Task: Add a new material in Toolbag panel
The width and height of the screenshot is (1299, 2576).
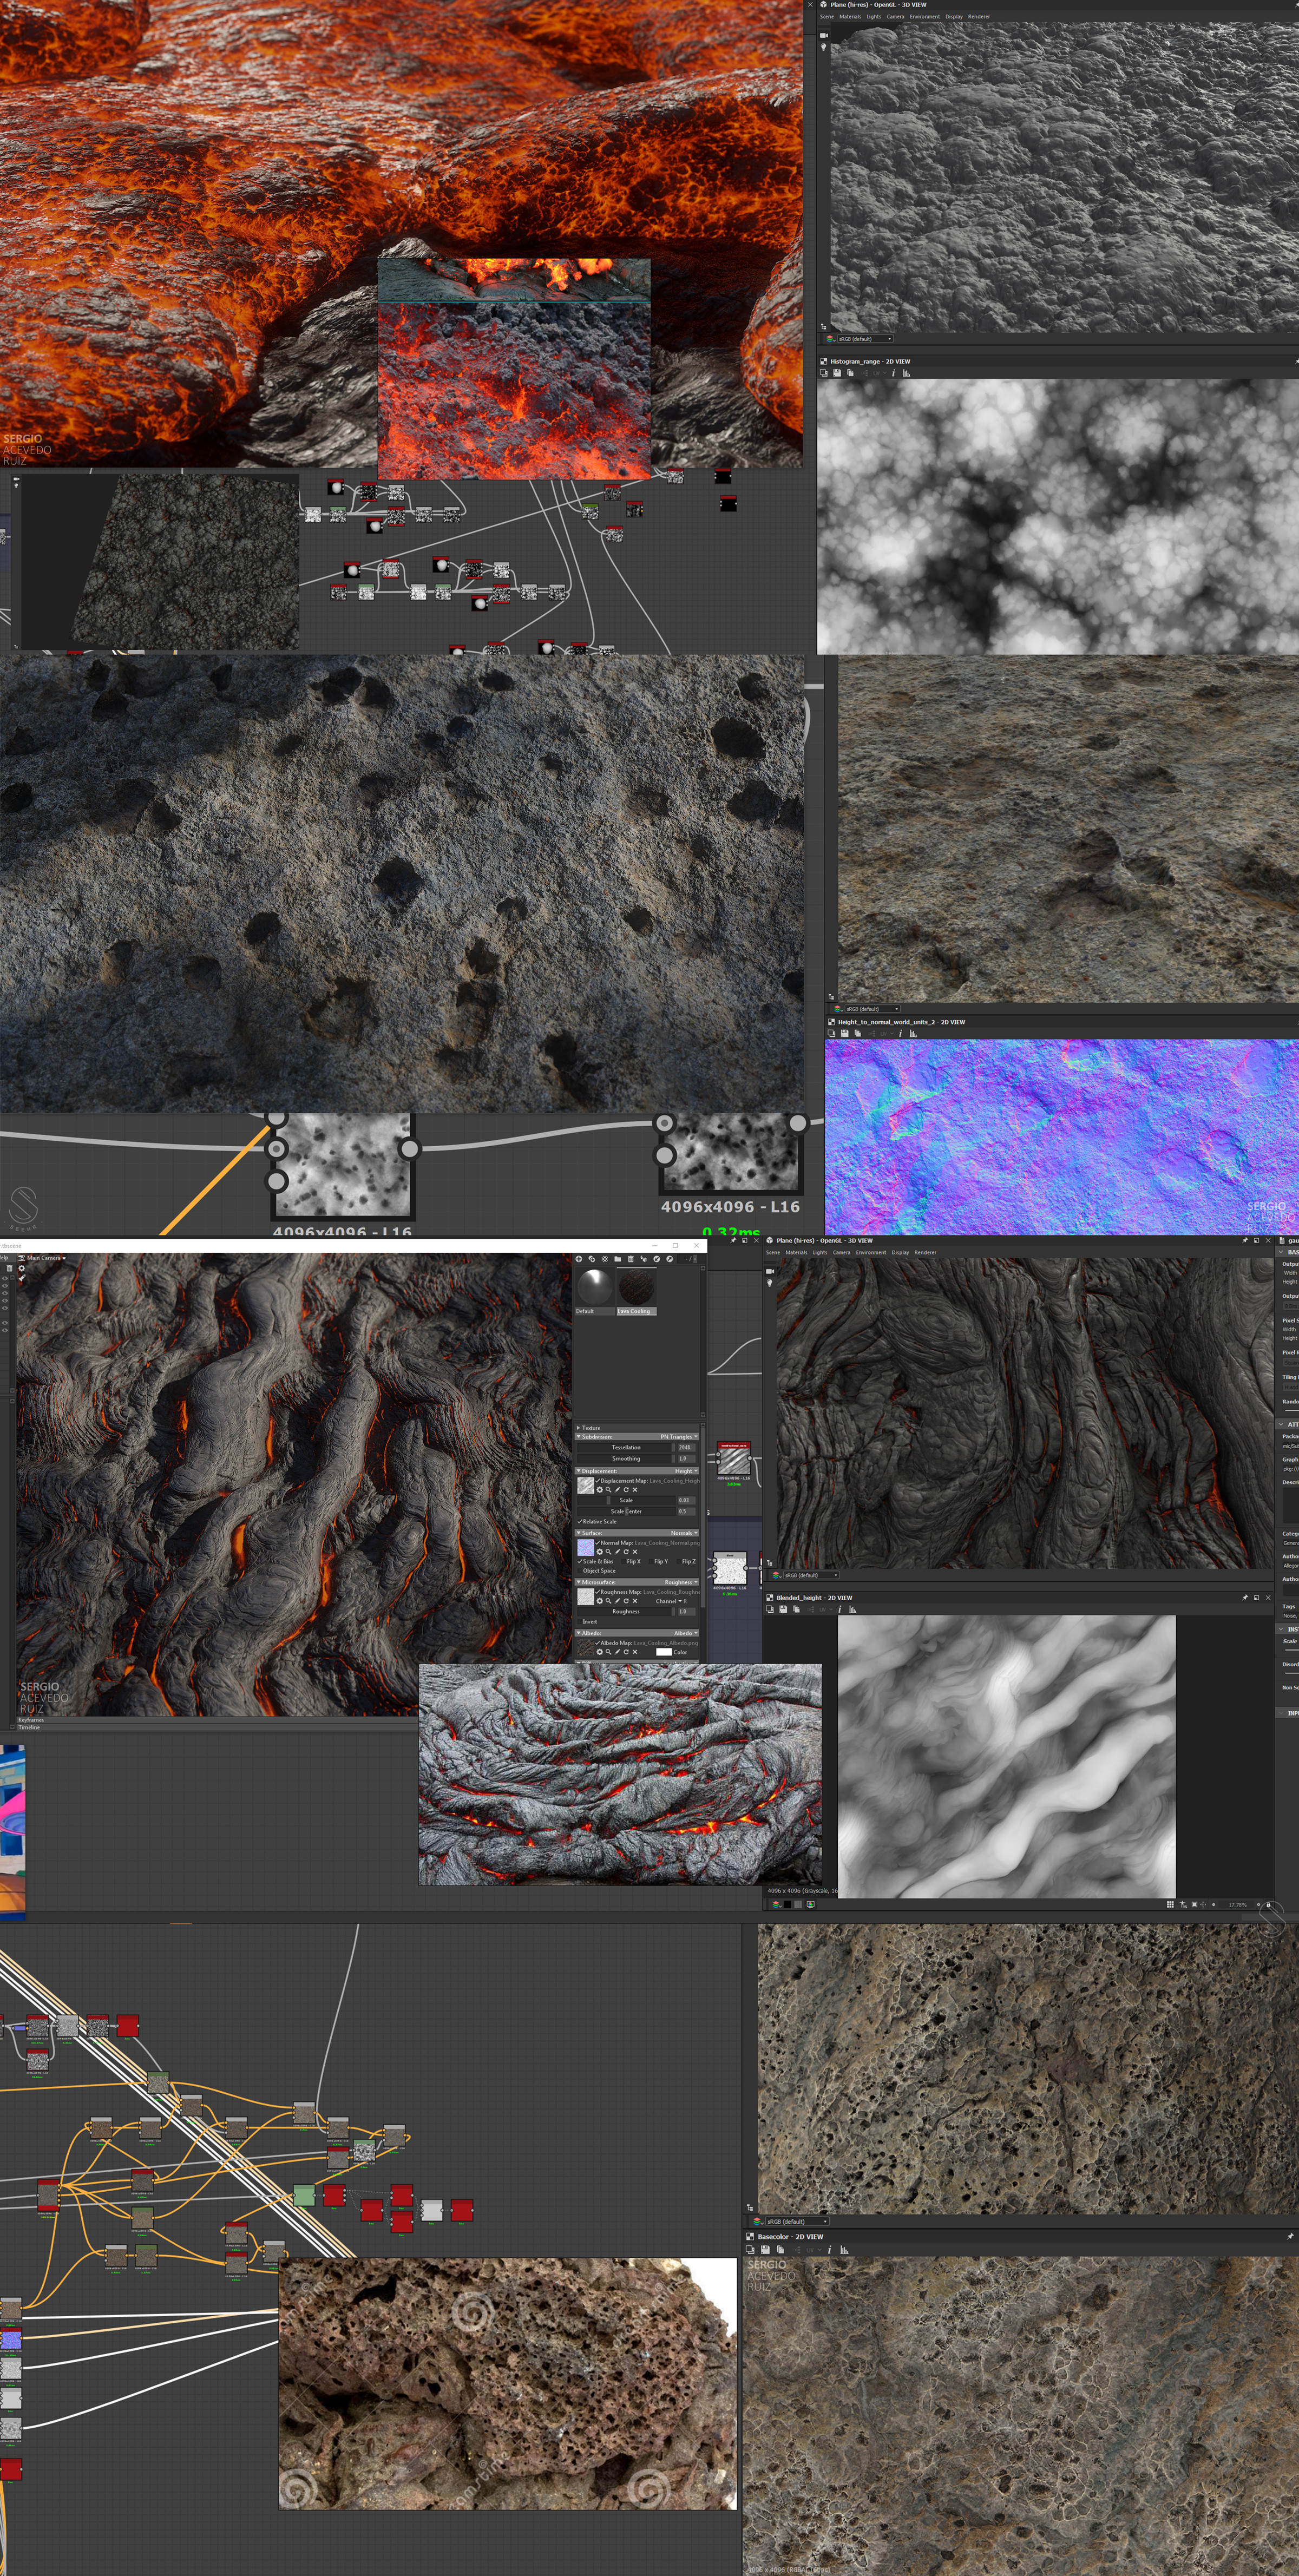Action: (579, 1259)
